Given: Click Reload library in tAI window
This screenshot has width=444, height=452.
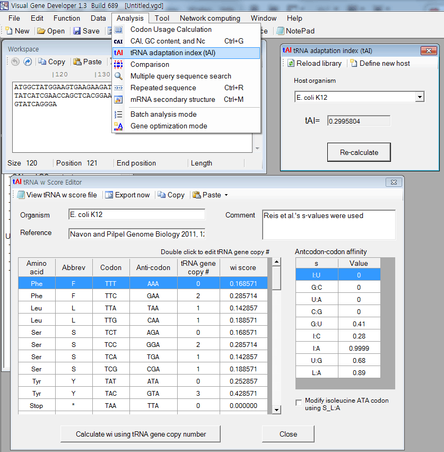Looking at the screenshot, I should 314,63.
